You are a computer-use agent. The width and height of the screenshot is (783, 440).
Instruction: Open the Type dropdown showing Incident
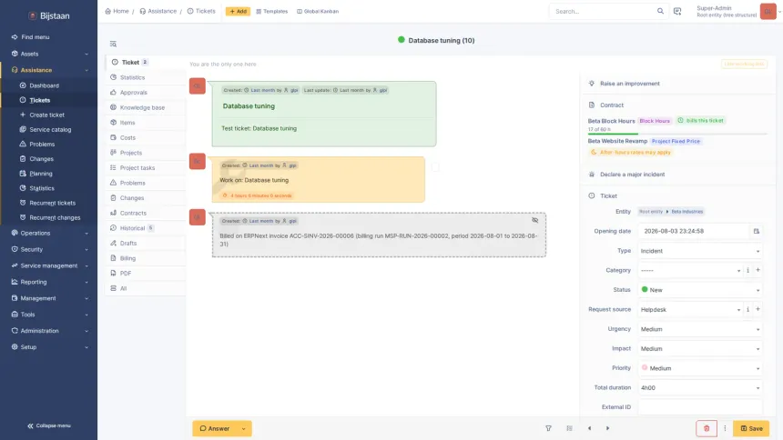(700, 251)
